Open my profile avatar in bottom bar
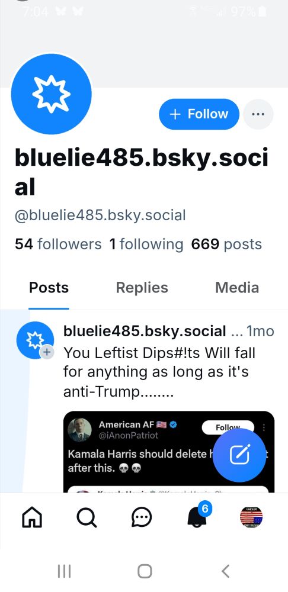 (x=251, y=517)
